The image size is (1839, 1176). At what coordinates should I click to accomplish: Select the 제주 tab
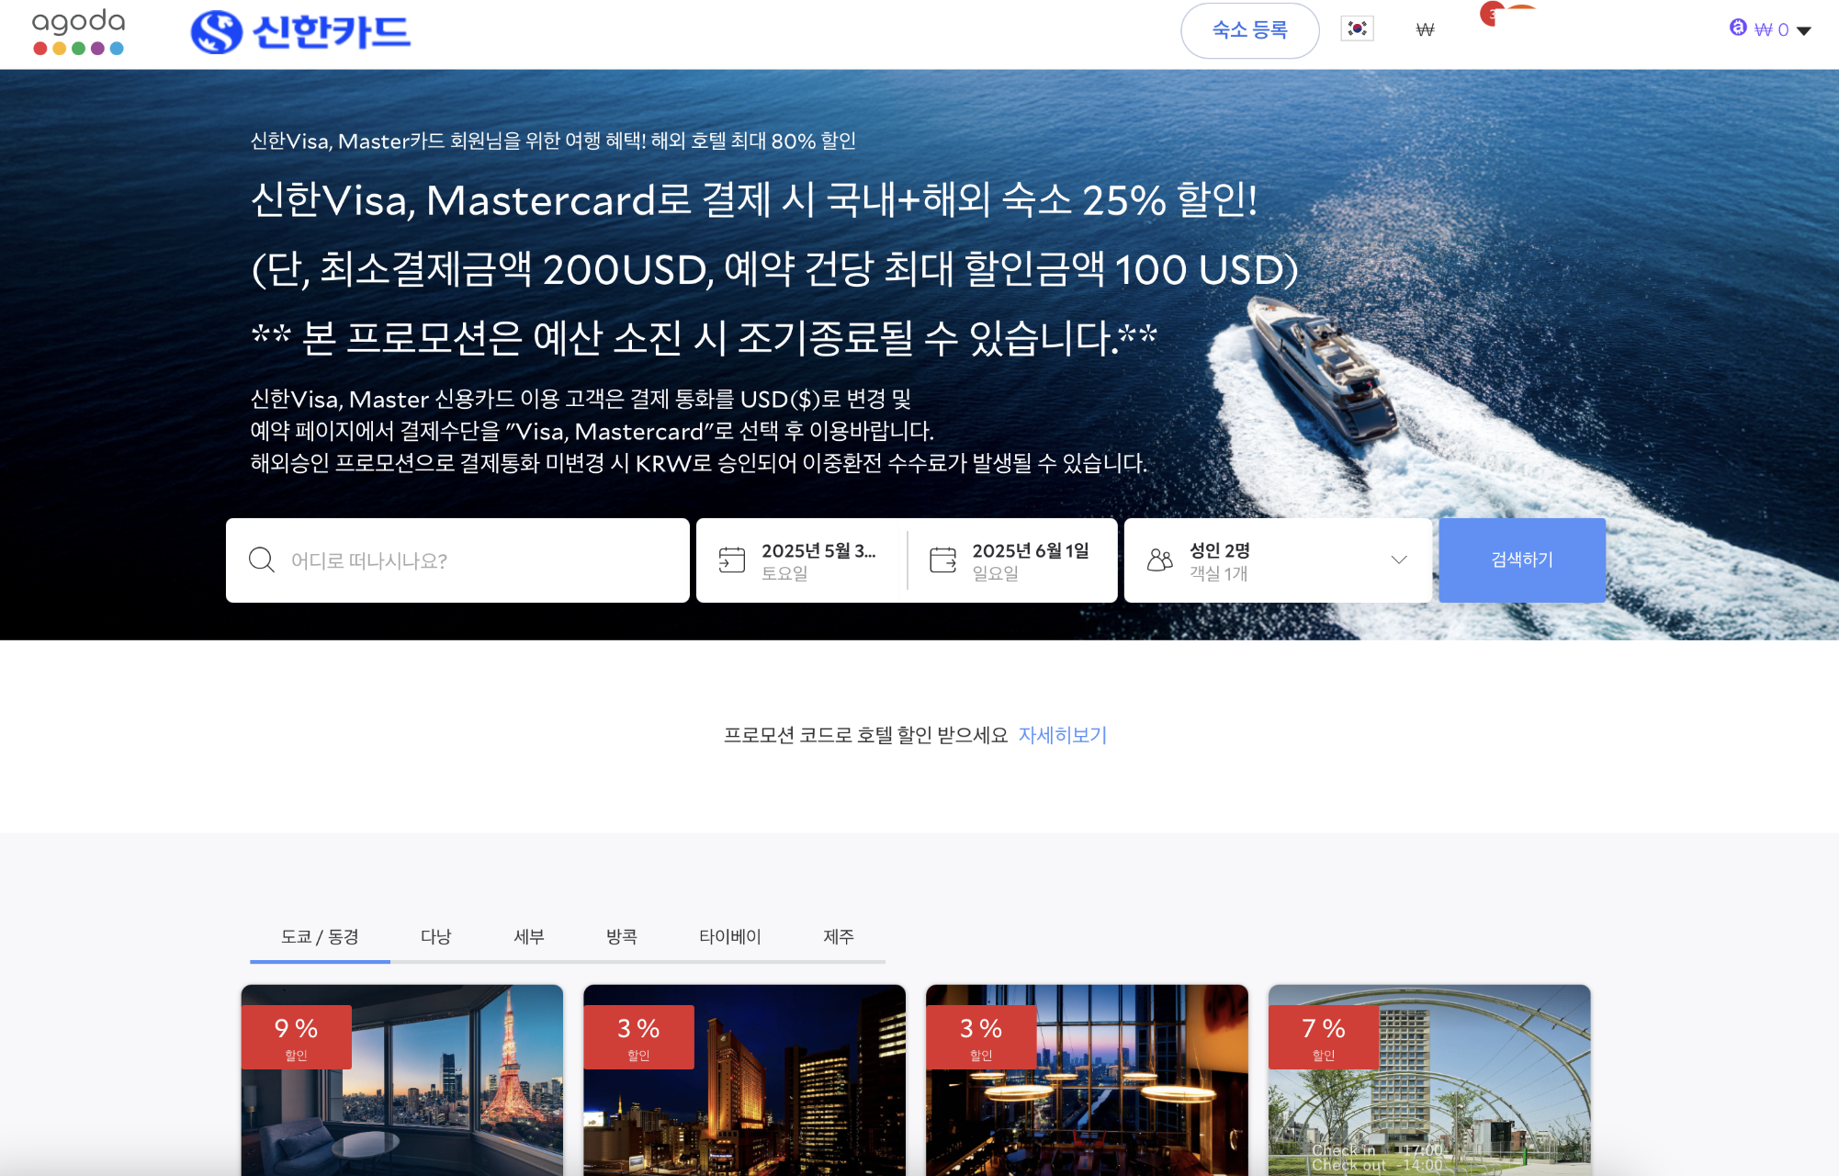tap(838, 936)
